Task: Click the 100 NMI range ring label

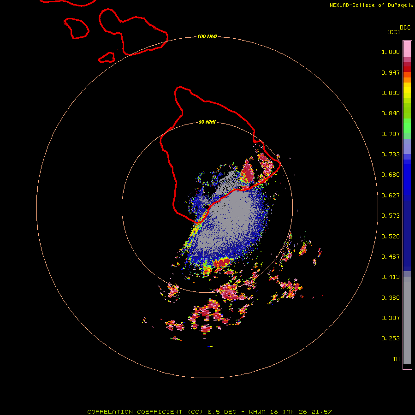Action: tap(207, 36)
